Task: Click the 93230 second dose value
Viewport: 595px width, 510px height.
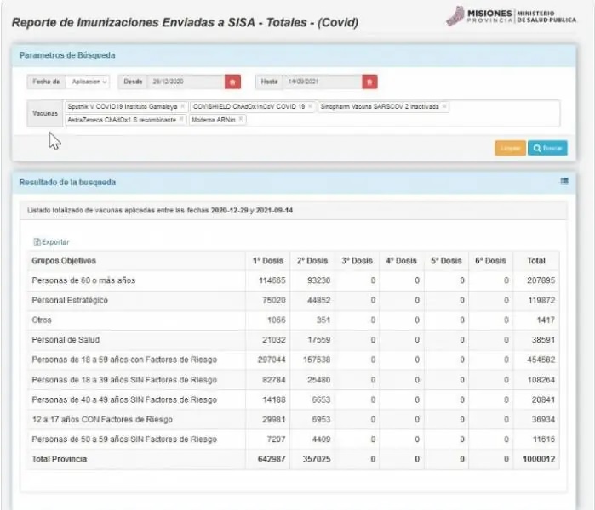Action: (318, 280)
